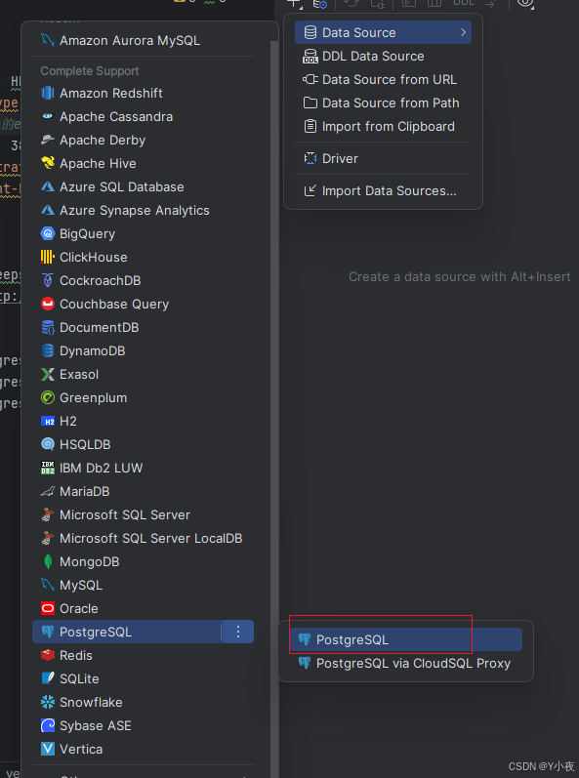579x778 pixels.
Task: Click the IBM Db2 LUW icon
Action: [48, 468]
